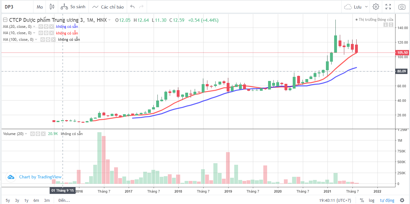Remove the MA (10, close, 0) indicator
Screen dimensions: 410x204
coord(51,33)
